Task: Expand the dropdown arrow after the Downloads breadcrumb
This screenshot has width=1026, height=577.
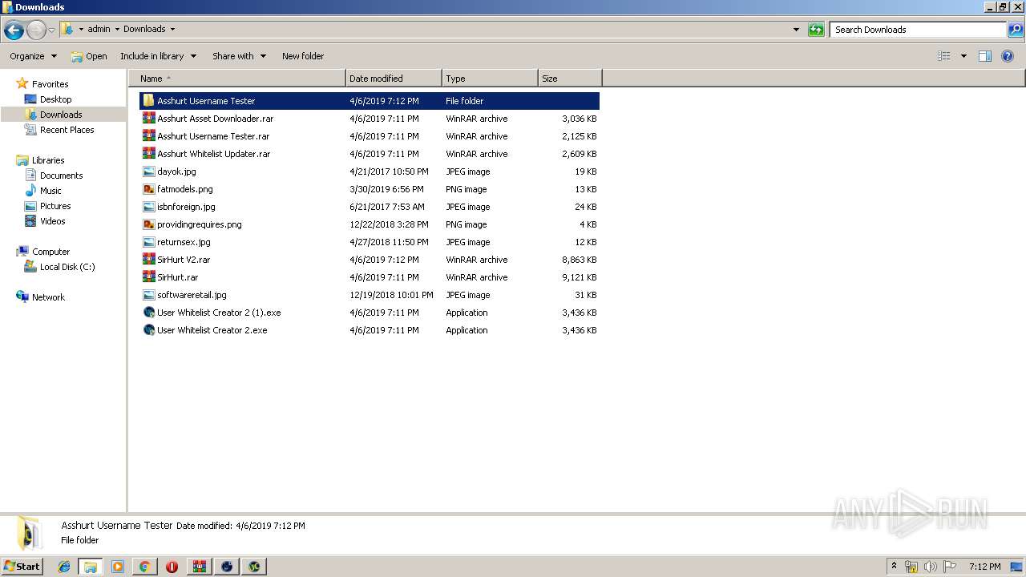Action: 172,29
